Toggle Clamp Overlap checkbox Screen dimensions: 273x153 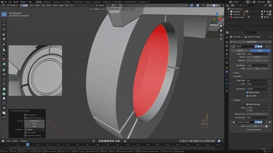247,93
